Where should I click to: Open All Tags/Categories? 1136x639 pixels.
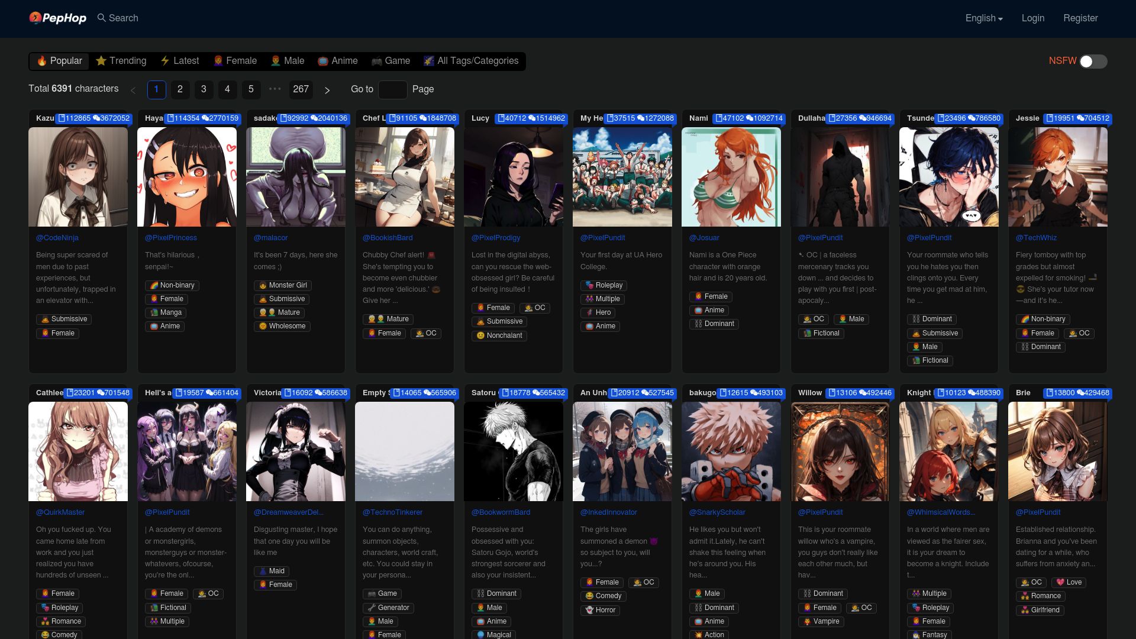(x=471, y=61)
